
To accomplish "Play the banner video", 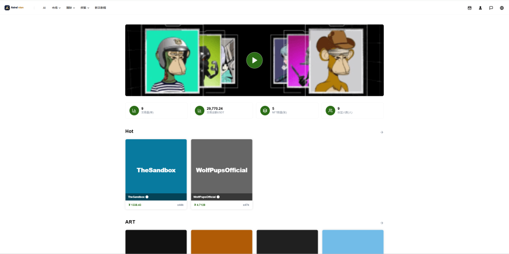I will tap(254, 60).
